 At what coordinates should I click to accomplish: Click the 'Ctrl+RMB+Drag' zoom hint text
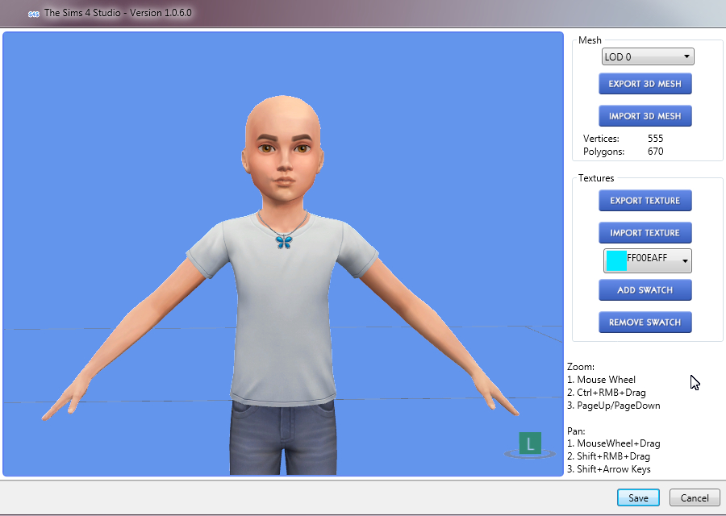[611, 393]
